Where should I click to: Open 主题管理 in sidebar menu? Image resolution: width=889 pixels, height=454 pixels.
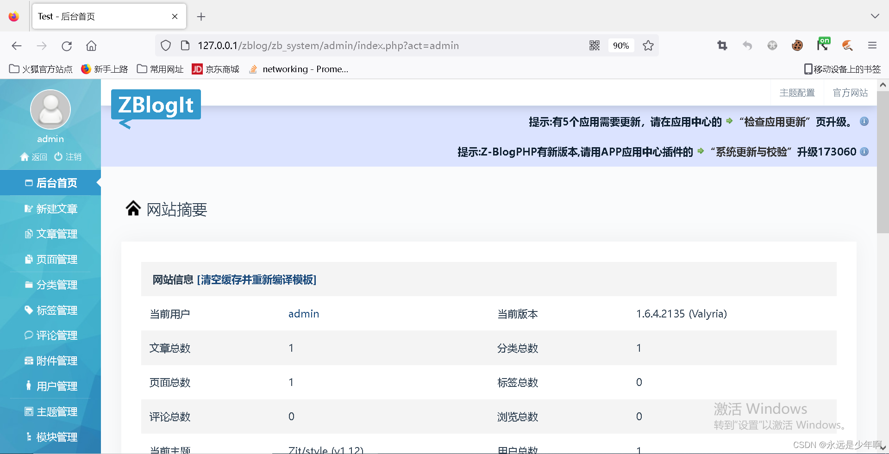click(50, 411)
